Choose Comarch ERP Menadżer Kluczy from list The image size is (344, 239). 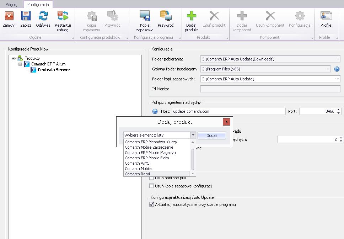point(157,142)
